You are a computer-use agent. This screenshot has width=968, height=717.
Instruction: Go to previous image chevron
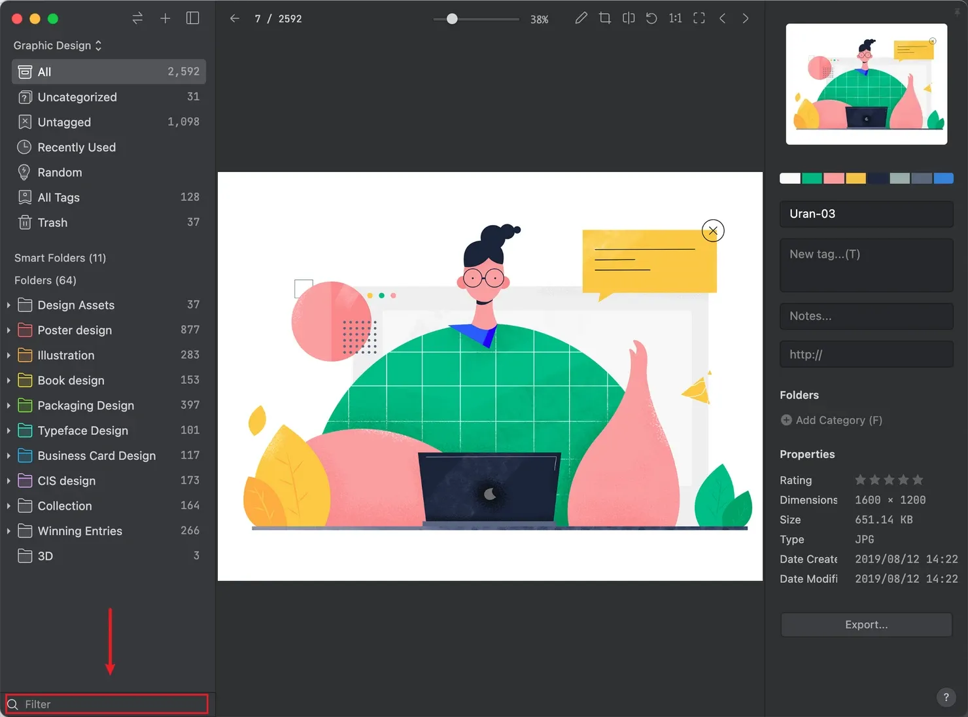click(x=723, y=18)
